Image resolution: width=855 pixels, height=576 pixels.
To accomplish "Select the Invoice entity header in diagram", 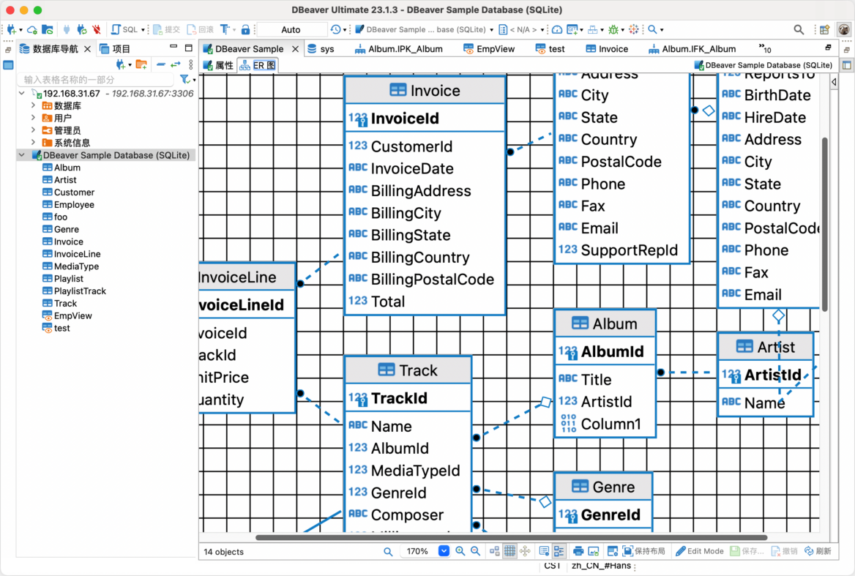I will 425,91.
